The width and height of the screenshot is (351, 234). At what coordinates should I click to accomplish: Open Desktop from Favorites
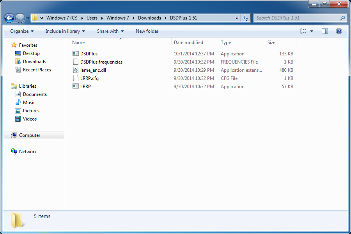(x=31, y=53)
